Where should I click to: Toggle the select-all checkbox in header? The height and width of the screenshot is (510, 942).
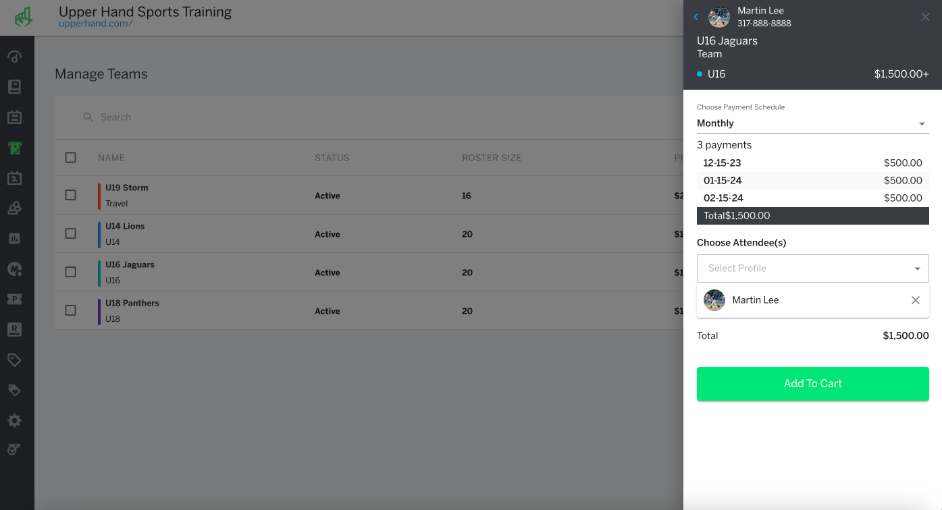[71, 157]
